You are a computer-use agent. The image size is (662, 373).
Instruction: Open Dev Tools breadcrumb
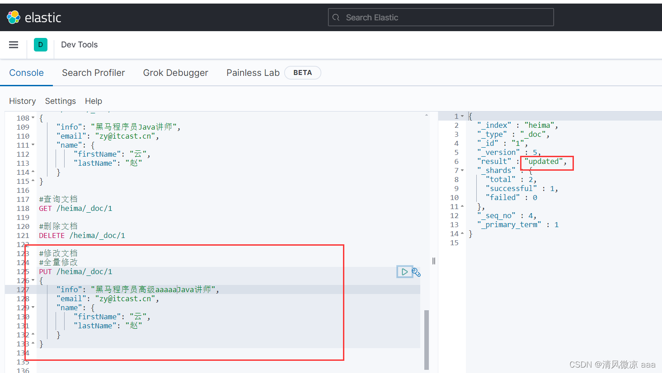point(80,45)
